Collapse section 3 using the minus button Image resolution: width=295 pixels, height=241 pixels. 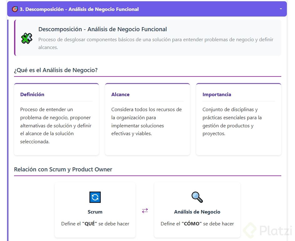point(281,9)
